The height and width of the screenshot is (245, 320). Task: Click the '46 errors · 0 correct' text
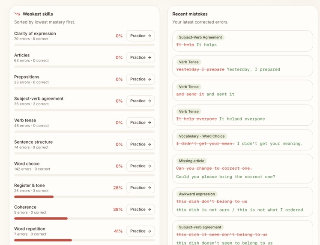(x=31, y=126)
